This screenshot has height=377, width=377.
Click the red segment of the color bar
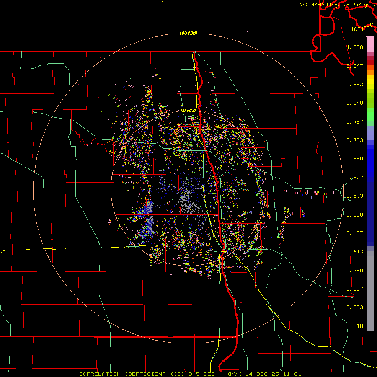[x=370, y=63]
